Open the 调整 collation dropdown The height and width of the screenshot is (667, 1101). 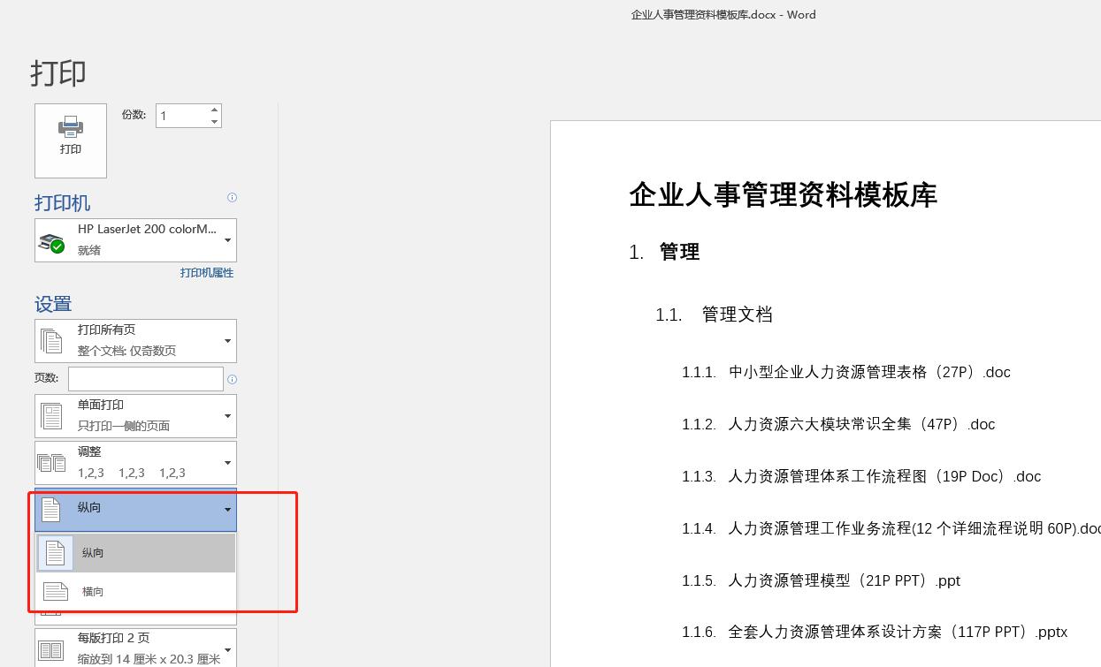point(228,462)
